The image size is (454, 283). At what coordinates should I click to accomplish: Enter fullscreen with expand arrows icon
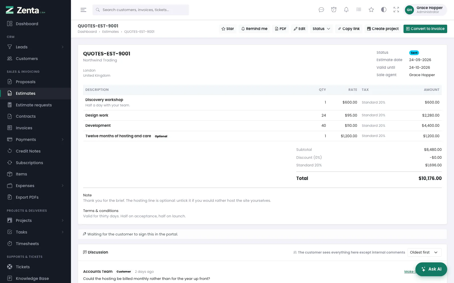(x=396, y=10)
